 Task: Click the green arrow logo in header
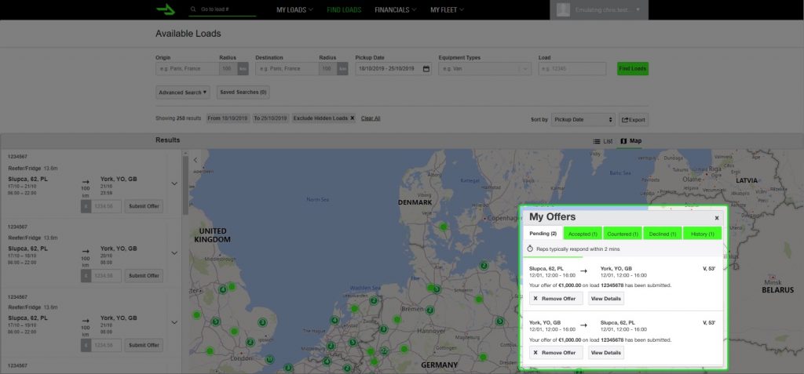pos(165,9)
